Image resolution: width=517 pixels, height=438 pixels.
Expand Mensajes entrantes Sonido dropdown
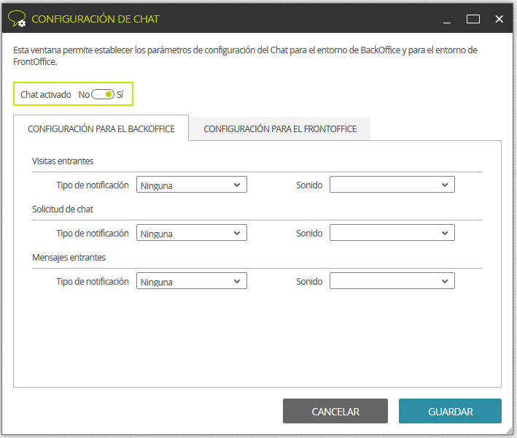[392, 281]
